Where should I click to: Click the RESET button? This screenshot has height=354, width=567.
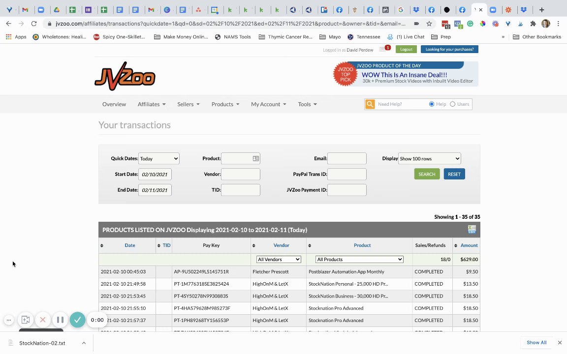[x=454, y=174]
